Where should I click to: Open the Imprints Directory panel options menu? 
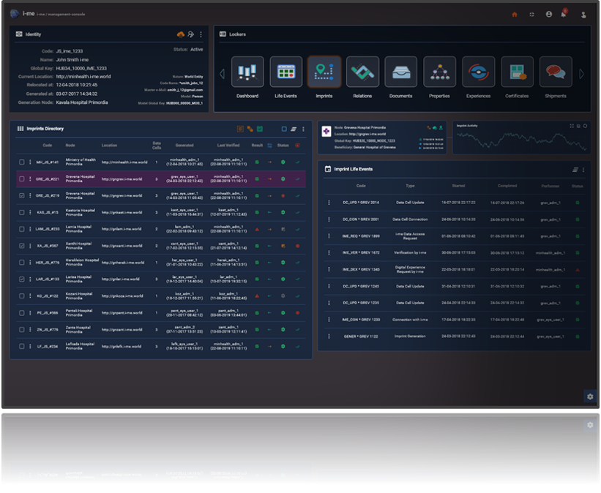coord(303,129)
